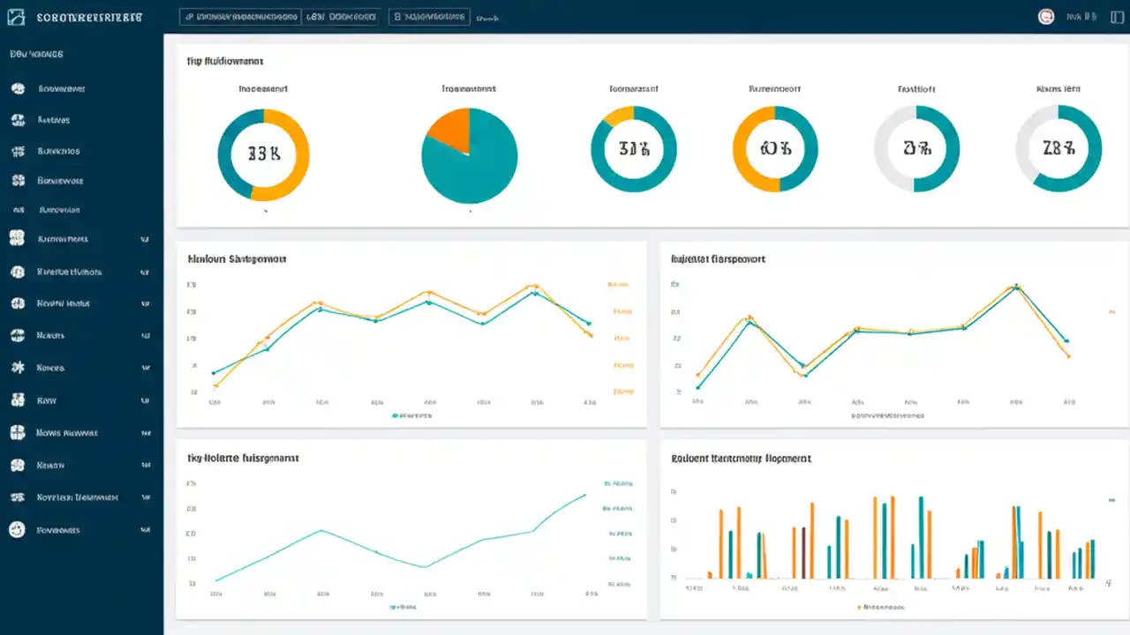The image size is (1130, 635).
Task: Select the first dashboard icon in sidebar
Action: pyautogui.click(x=19, y=88)
